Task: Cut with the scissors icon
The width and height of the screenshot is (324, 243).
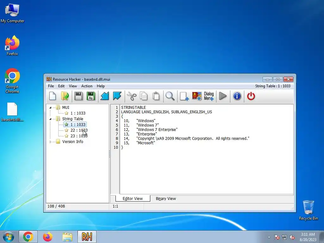Action: click(x=132, y=96)
